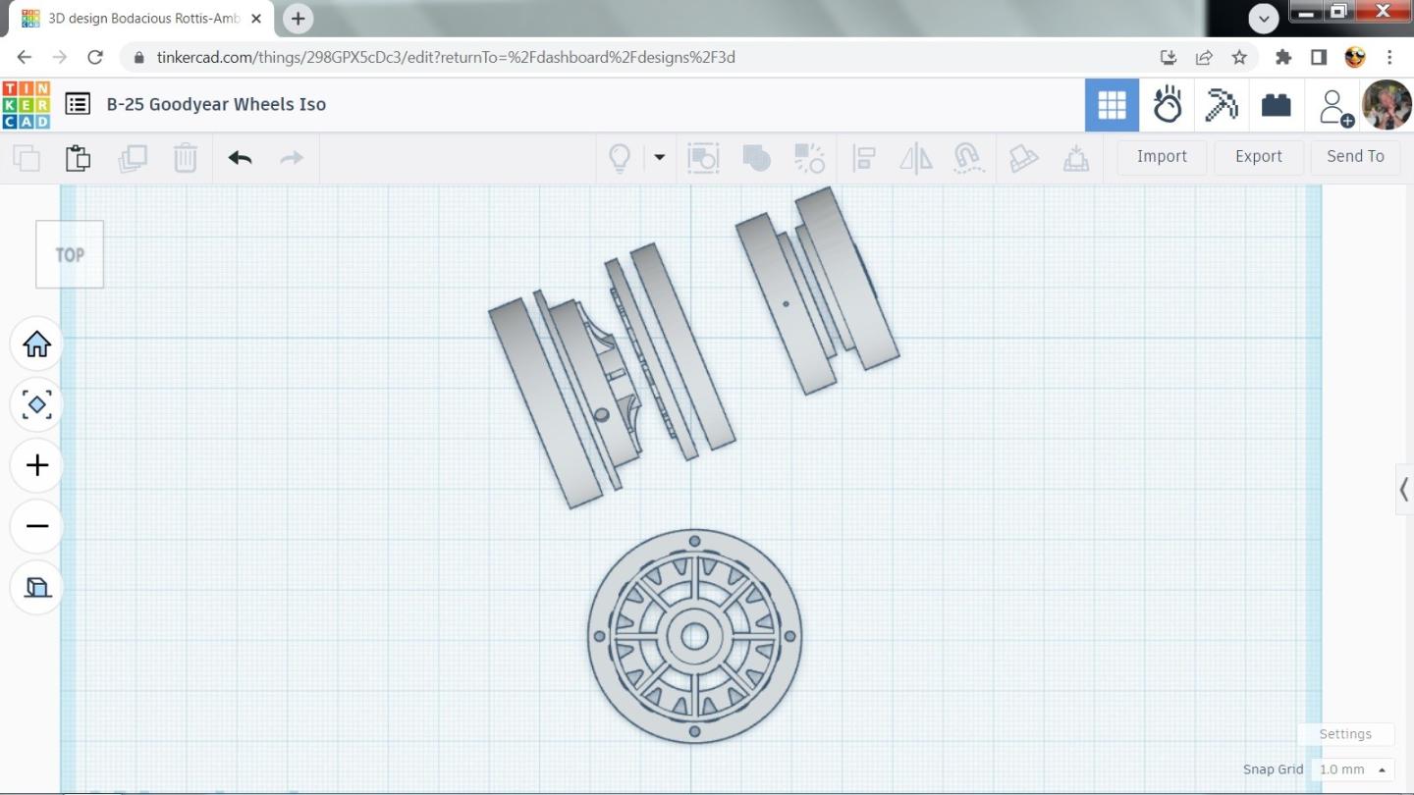Open the Bricks editor
The image size is (1414, 795).
pos(1276,105)
